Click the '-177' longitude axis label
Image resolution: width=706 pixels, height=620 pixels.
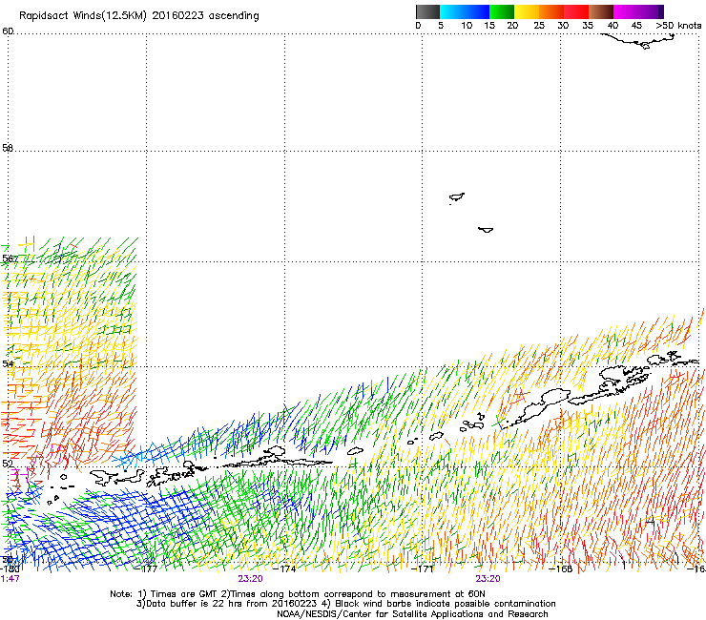148,568
